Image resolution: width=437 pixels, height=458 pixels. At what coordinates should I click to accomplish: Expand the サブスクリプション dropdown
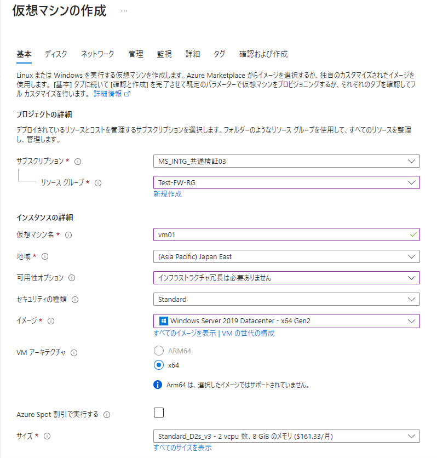pos(286,161)
